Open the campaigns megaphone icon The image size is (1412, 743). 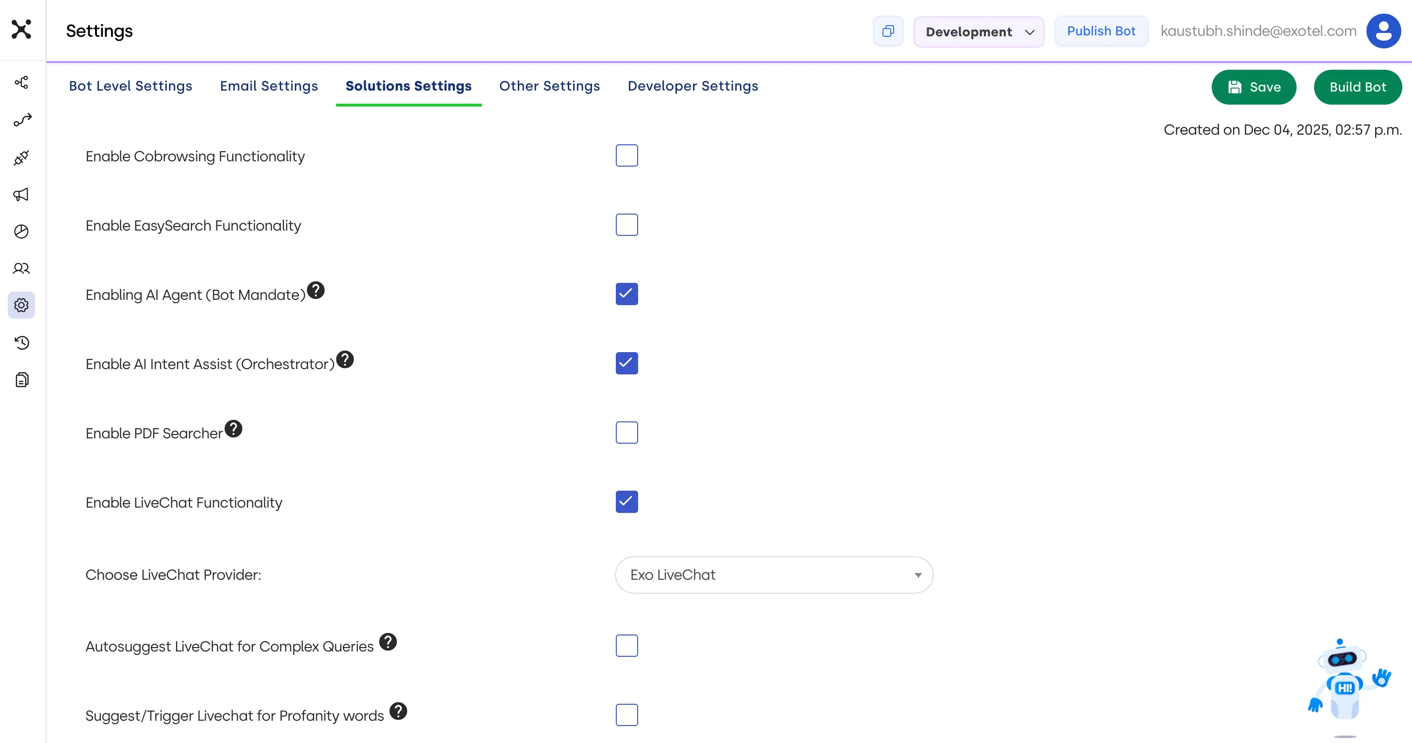pyautogui.click(x=21, y=194)
